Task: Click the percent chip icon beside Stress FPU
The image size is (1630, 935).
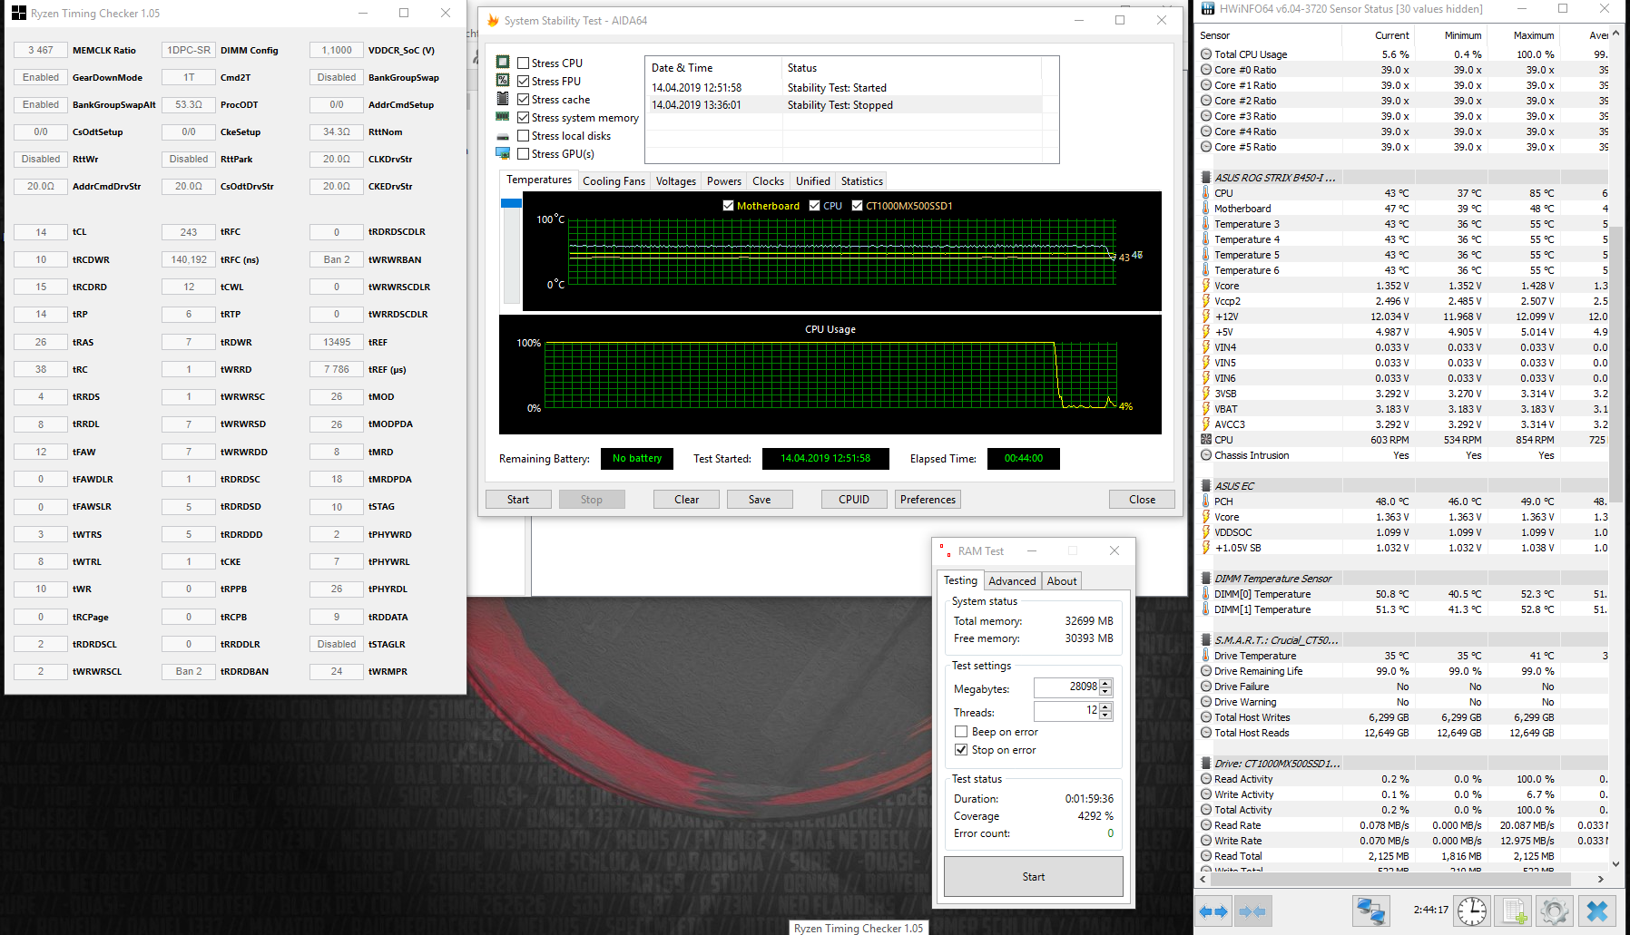Action: pos(503,81)
